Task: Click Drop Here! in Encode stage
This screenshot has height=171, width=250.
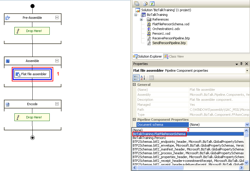Action: pos(32,117)
